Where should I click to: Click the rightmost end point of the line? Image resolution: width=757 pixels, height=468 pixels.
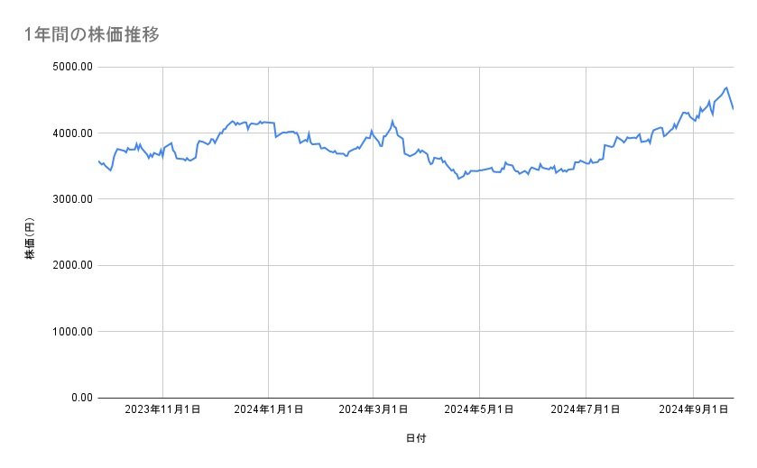[x=734, y=109]
